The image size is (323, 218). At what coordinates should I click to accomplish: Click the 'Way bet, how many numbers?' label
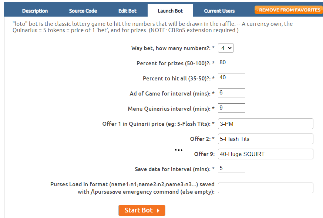click(x=173, y=48)
